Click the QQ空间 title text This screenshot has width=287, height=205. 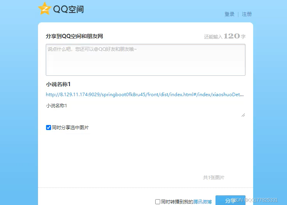(68, 9)
